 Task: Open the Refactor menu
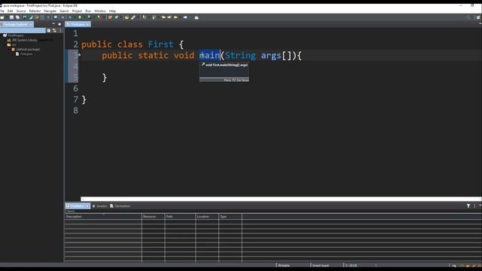[35, 11]
